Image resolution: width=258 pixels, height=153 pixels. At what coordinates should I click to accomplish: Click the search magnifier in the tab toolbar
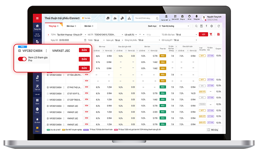(x=196, y=26)
